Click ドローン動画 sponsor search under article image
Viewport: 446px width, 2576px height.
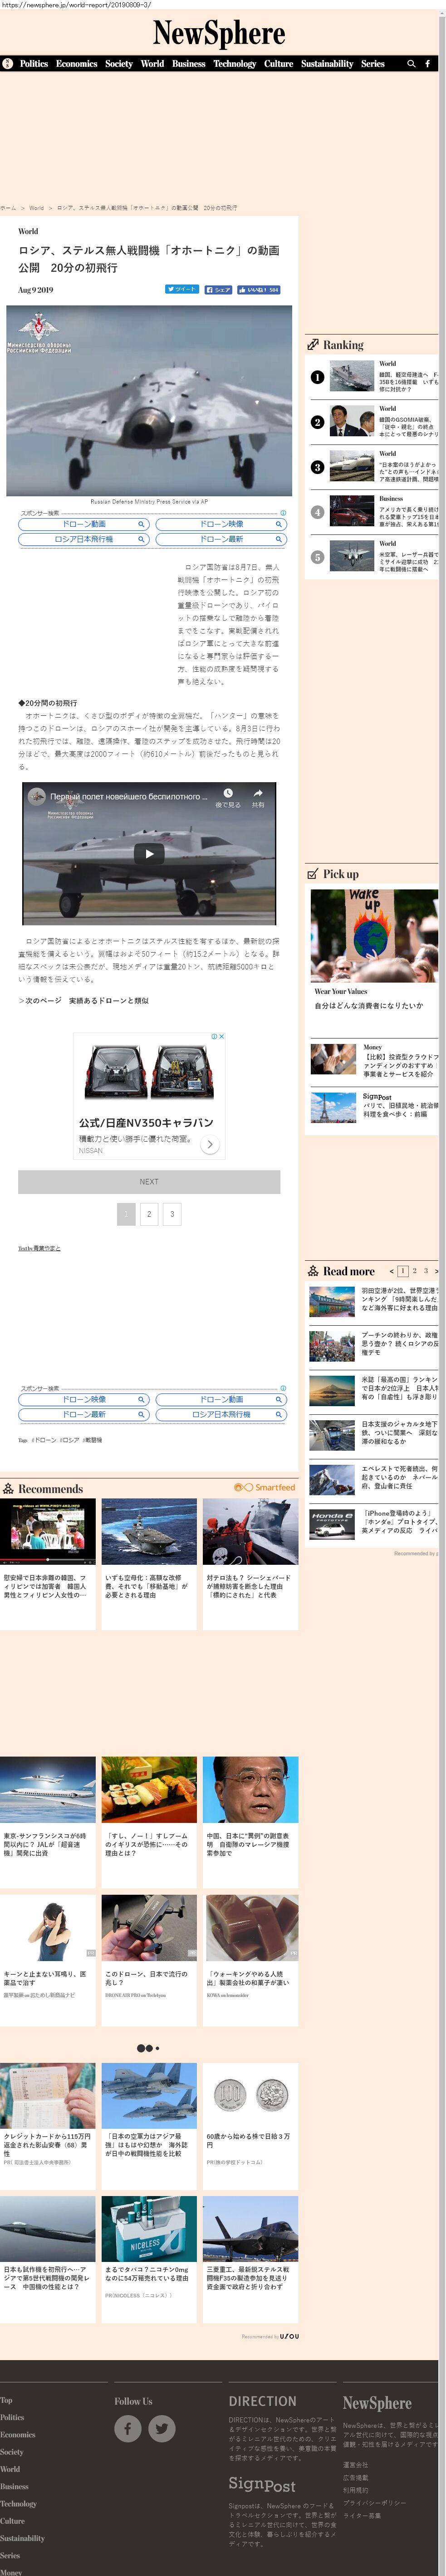[84, 524]
